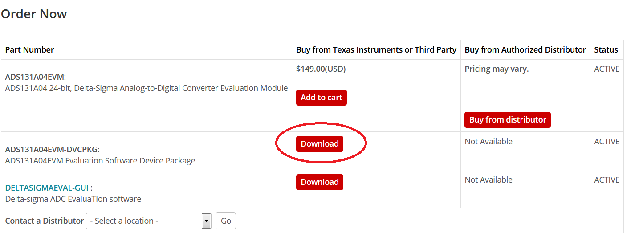Select the Status column header

point(606,50)
